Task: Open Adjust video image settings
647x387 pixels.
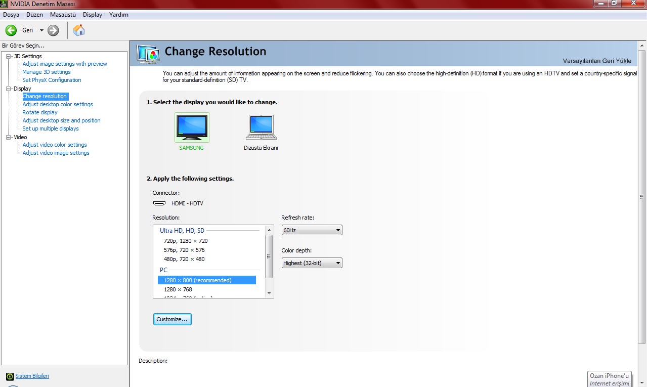Action: [x=56, y=153]
